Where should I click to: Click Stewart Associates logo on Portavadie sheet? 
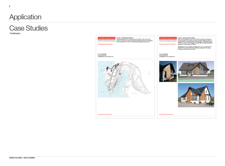pos(106,38)
